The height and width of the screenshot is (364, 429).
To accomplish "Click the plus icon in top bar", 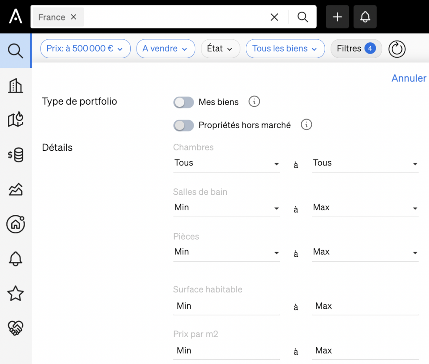I will (x=337, y=17).
